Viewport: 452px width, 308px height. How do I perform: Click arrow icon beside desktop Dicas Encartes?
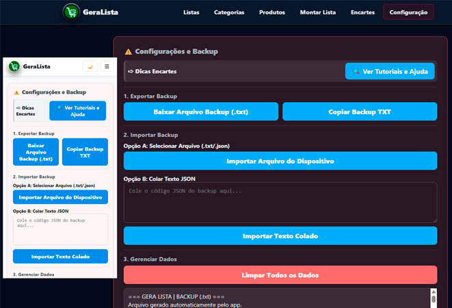[x=131, y=71]
